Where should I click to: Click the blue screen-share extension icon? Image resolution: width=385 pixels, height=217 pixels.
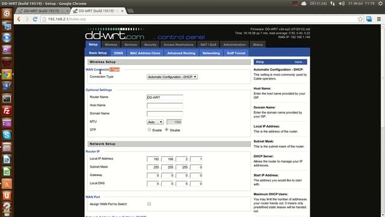pos(369,19)
